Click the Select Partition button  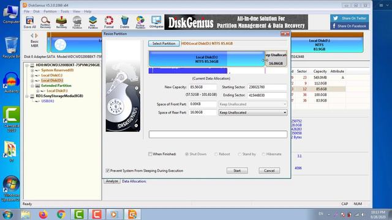pyautogui.click(x=164, y=43)
